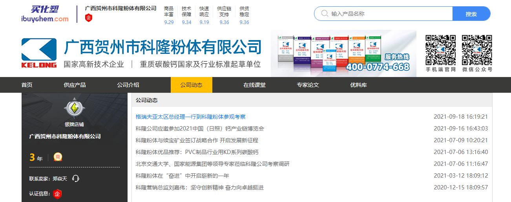Click the 商品丰富 9.29 rating

169,15
